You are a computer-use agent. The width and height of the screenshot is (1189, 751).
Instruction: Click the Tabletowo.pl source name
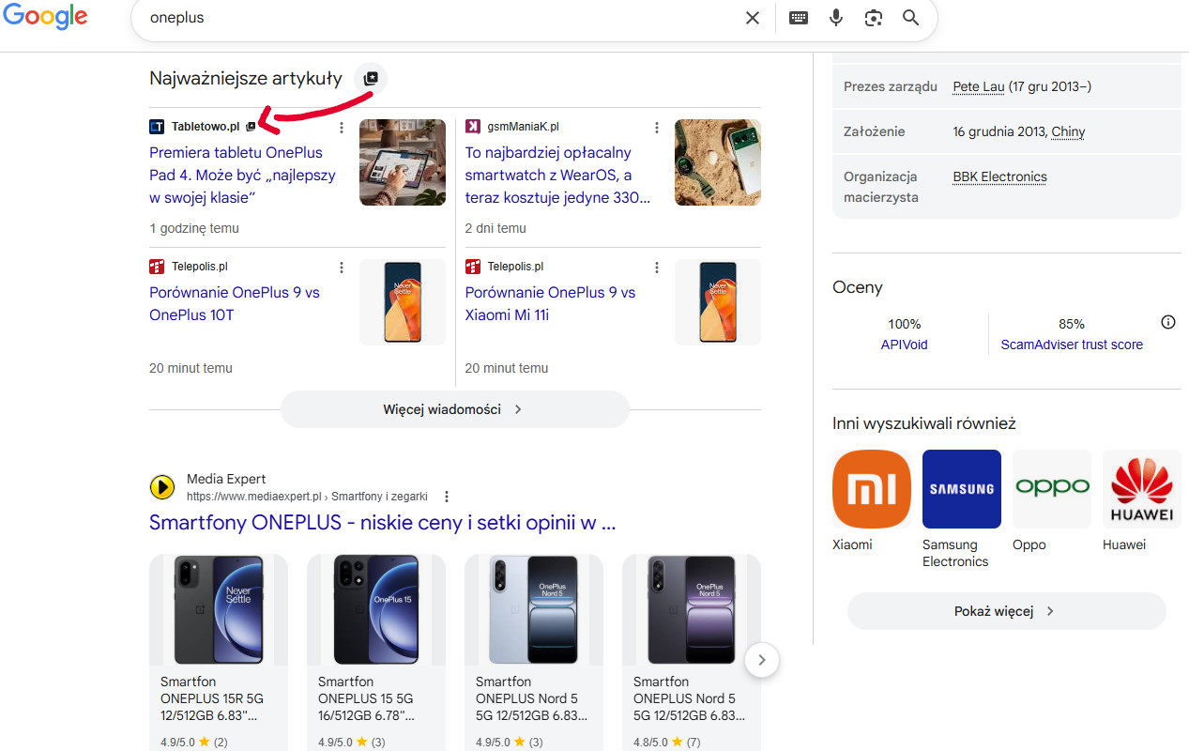[x=206, y=127]
